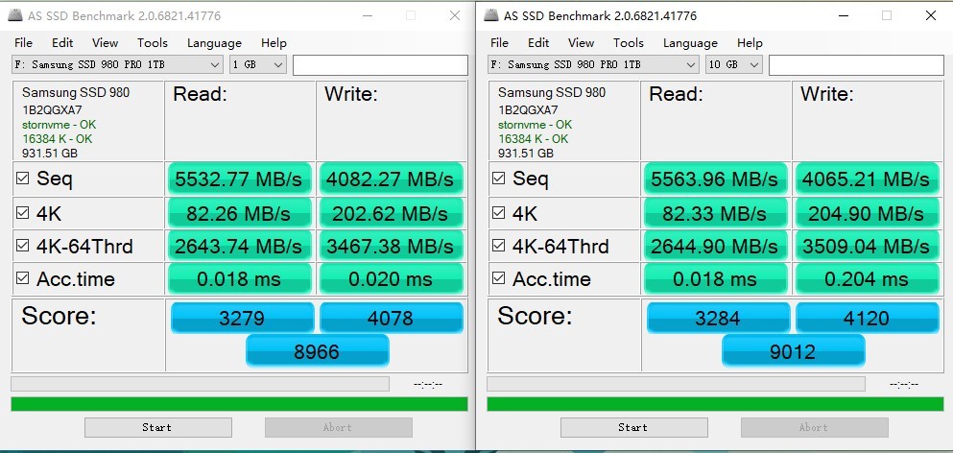953x453 pixels.
Task: Click the 4120 write score
Action: point(868,318)
